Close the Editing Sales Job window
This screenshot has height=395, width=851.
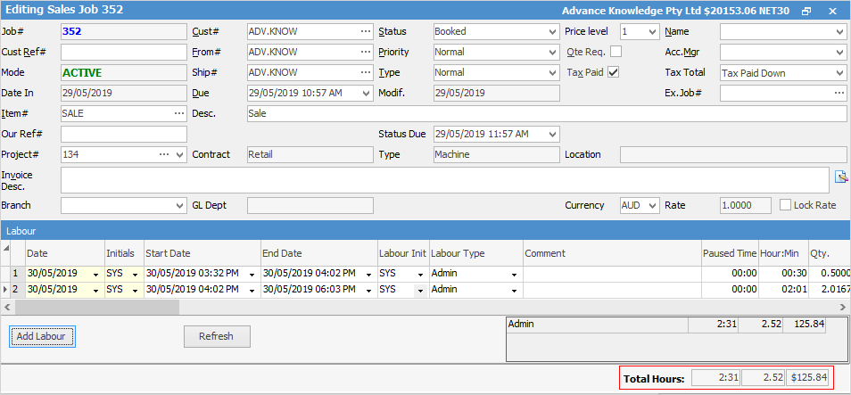832,11
